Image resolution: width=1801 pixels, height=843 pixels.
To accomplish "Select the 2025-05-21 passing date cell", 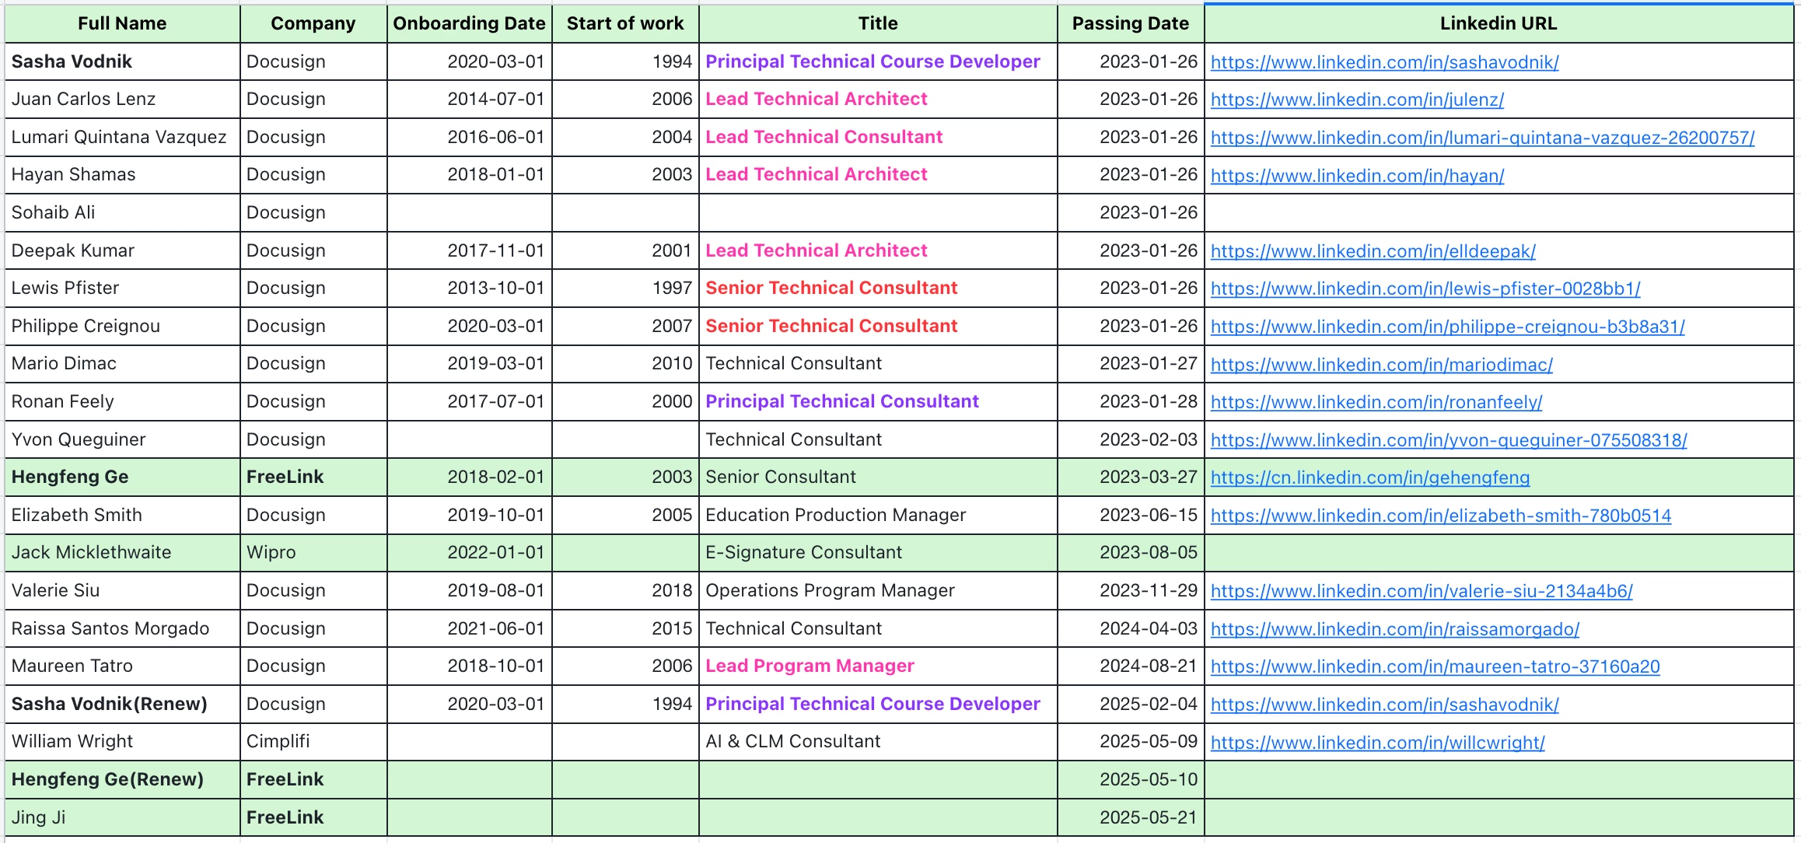I will 1131,817.
